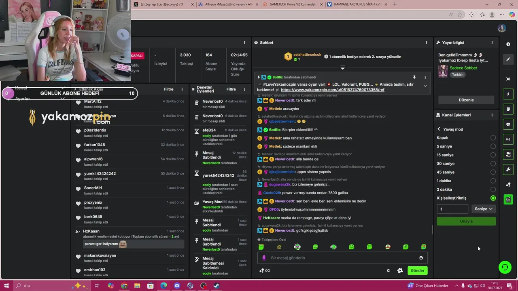This screenshot has width=518, height=291.
Task: Open Sohbet panel three-dot menu
Action: tap(426, 42)
